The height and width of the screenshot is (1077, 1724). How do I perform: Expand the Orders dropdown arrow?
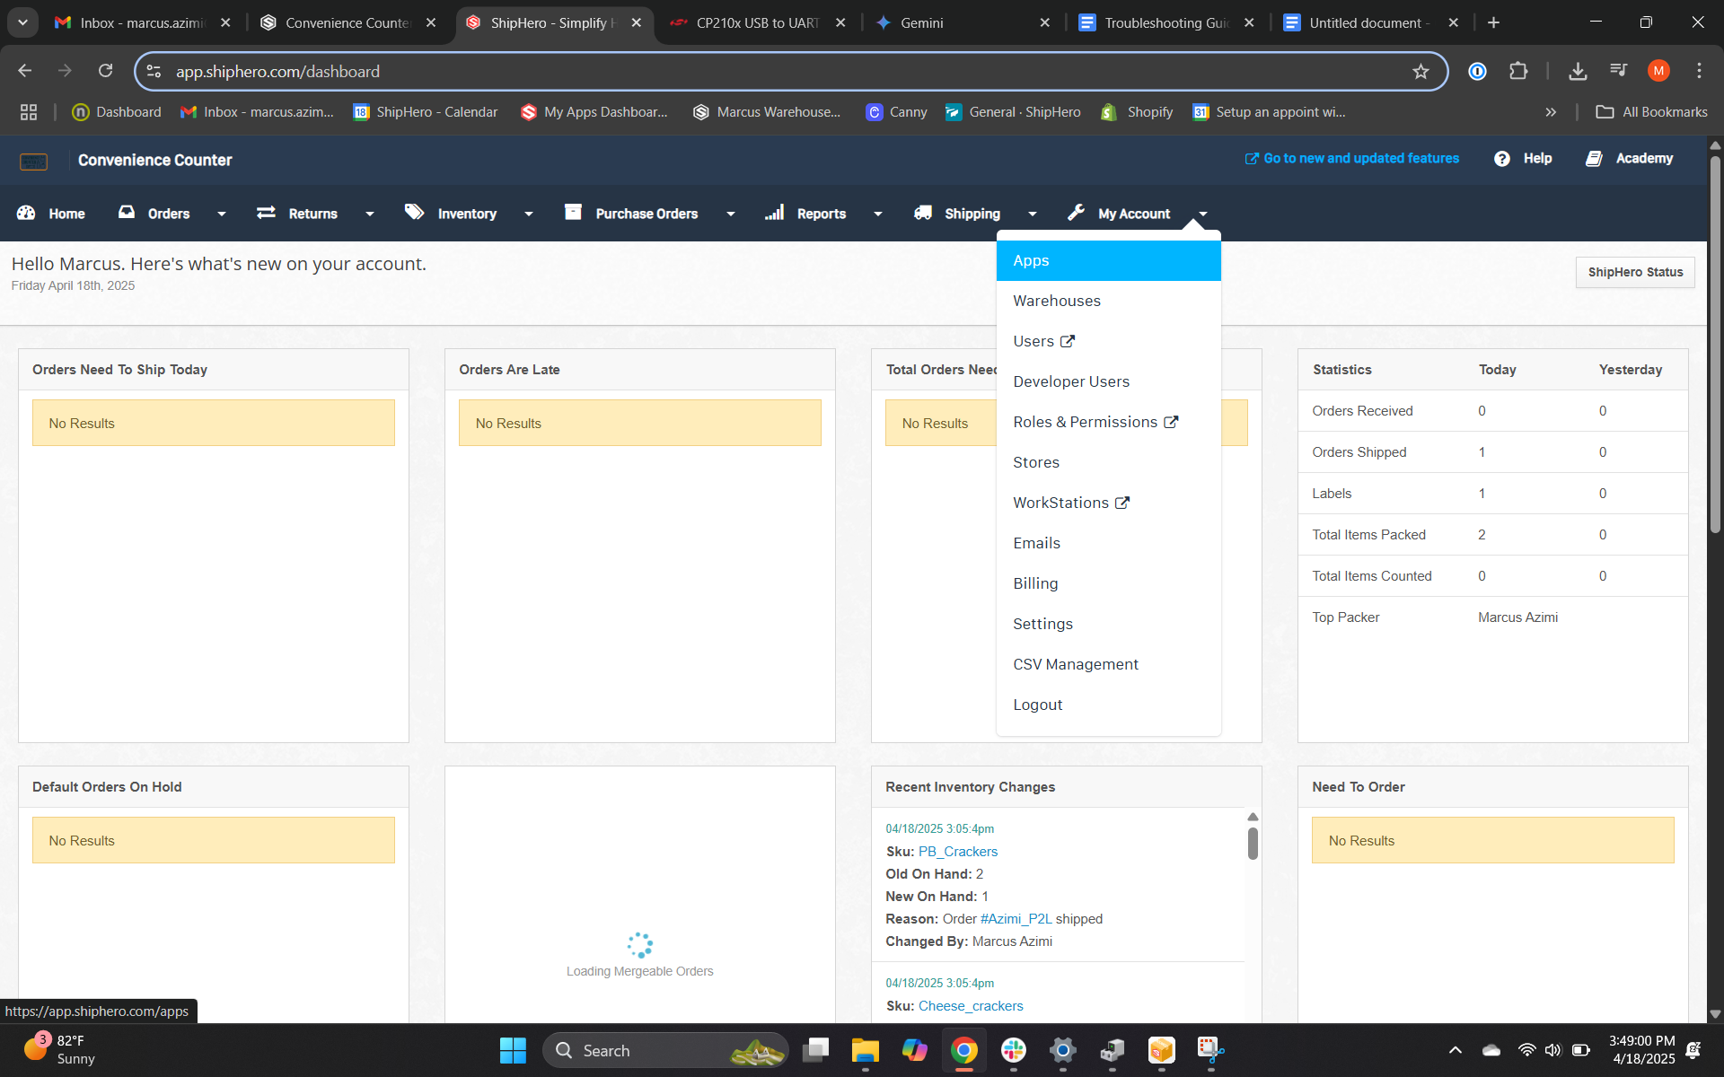point(221,214)
